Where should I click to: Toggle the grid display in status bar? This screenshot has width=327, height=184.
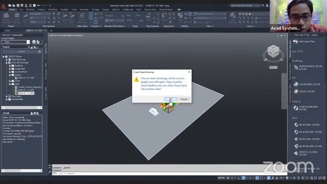click(228, 178)
